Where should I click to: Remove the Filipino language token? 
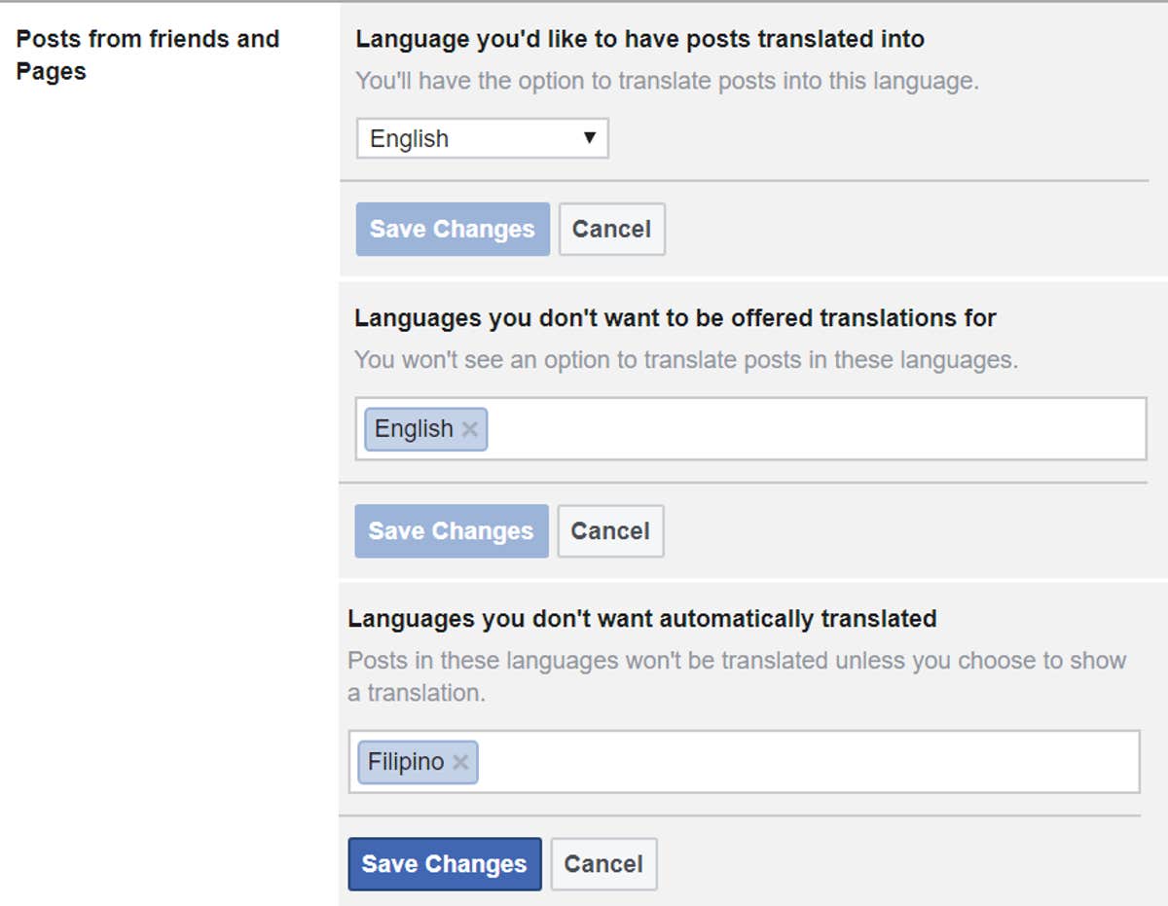460,762
